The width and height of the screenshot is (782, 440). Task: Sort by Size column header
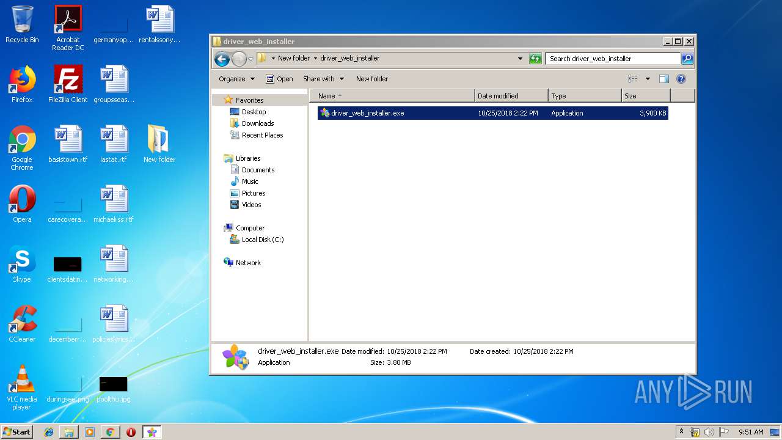646,96
